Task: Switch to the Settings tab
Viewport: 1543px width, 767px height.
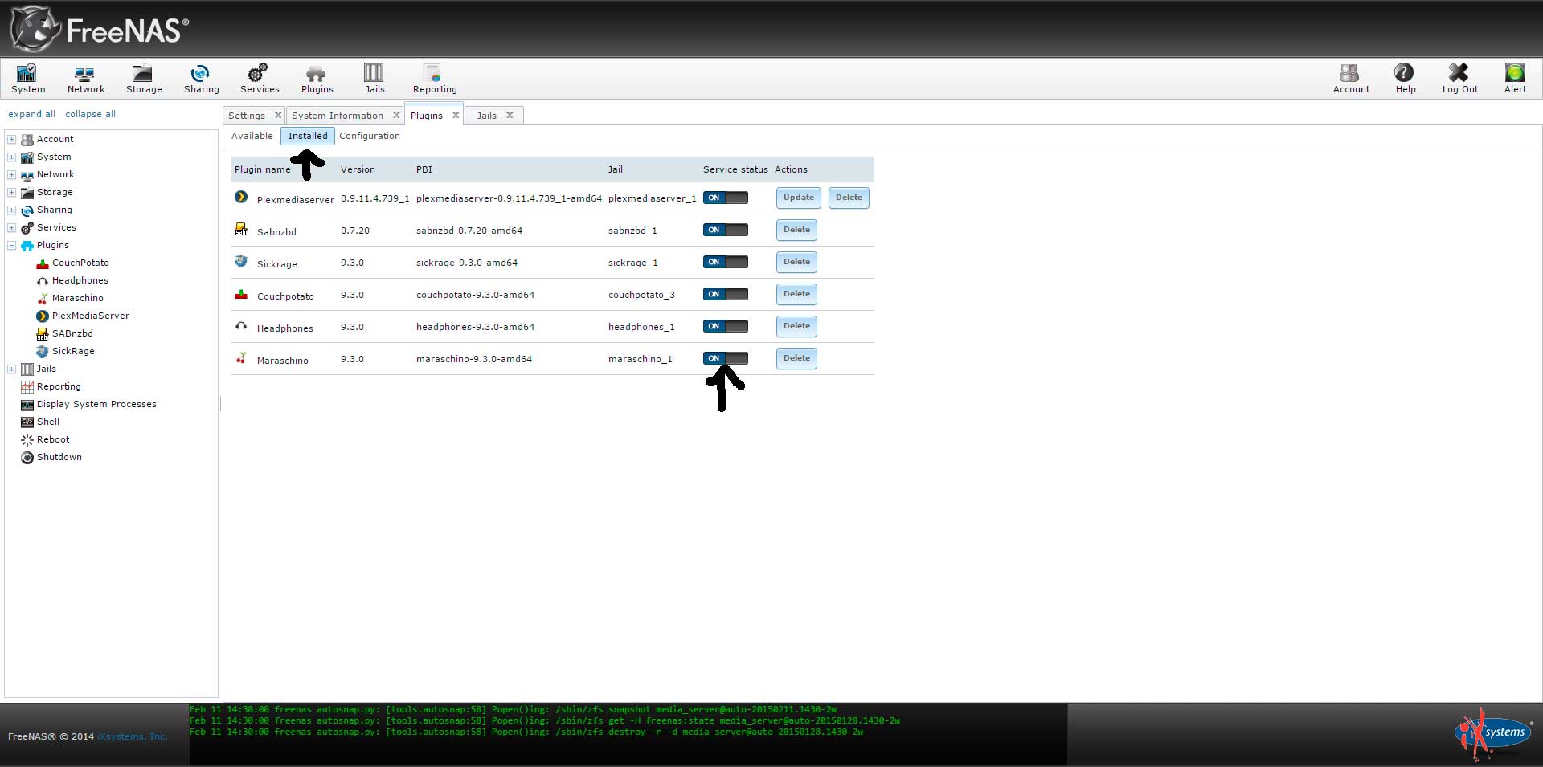Action: click(x=246, y=116)
